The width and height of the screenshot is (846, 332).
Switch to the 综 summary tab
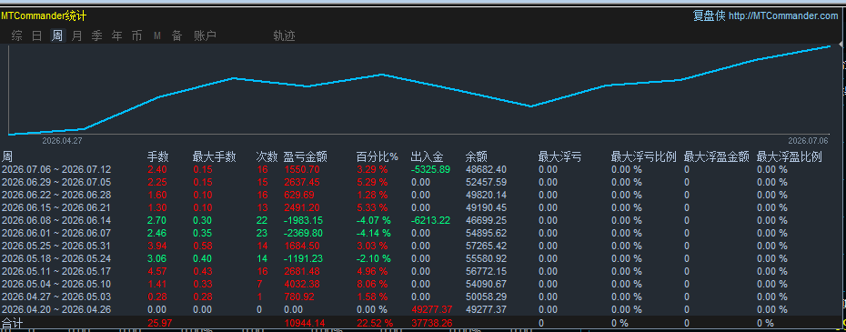(x=16, y=36)
